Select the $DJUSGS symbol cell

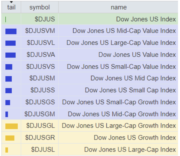pyautogui.click(x=40, y=102)
